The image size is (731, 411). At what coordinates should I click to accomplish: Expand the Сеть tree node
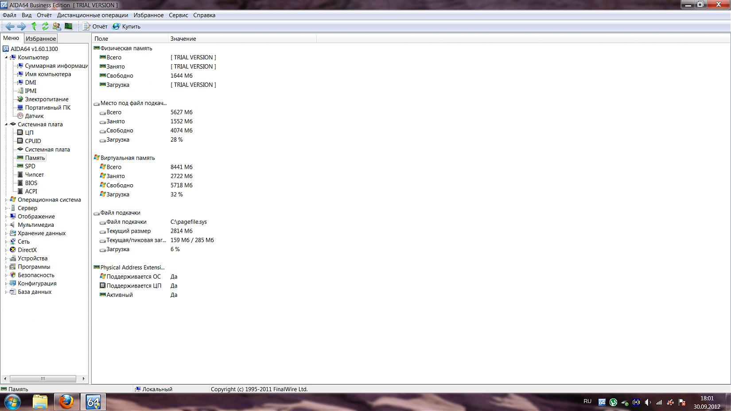click(6, 242)
